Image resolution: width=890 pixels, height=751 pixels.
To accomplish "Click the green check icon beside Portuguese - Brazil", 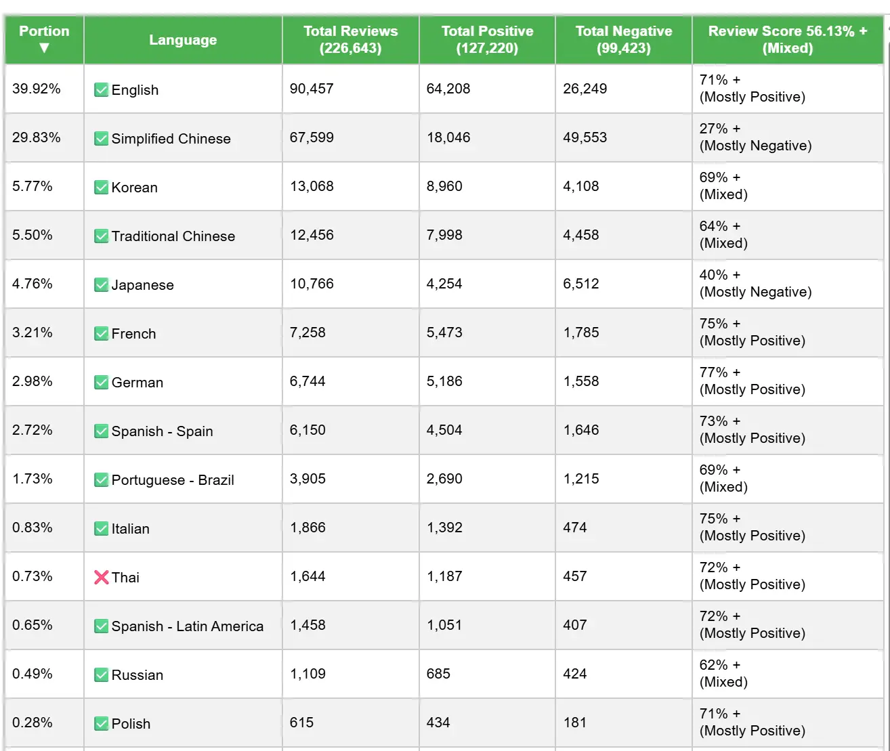I will click(101, 479).
